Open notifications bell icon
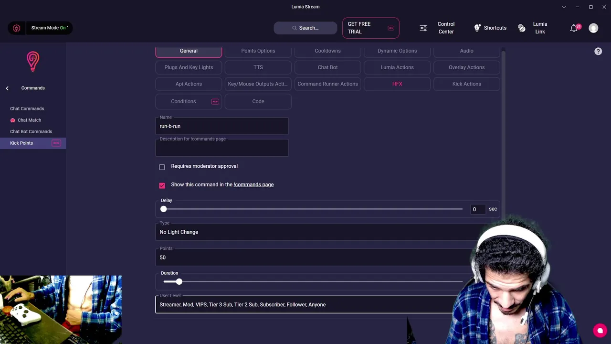 tap(574, 29)
